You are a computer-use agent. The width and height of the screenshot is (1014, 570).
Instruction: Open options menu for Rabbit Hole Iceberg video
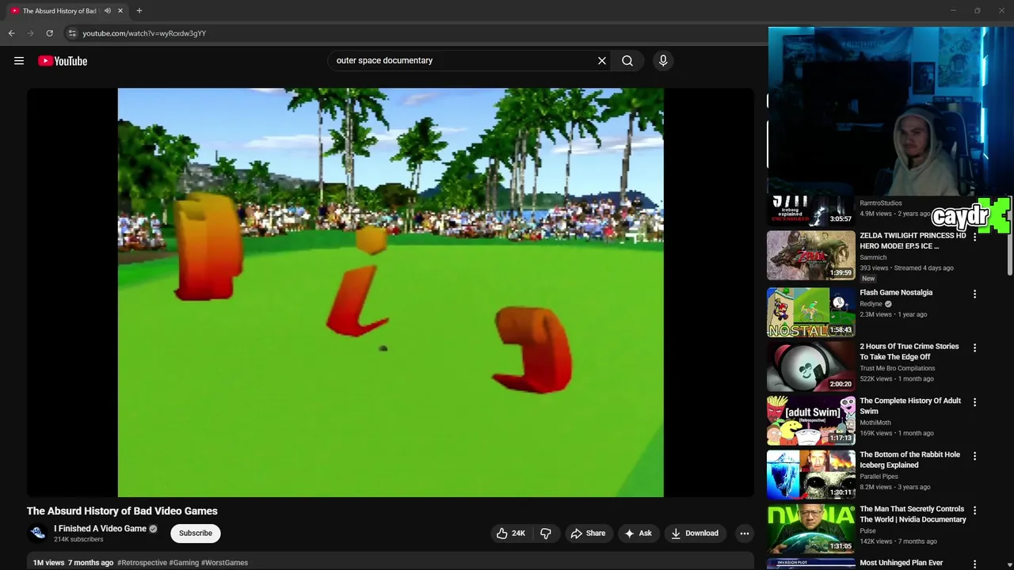click(974, 456)
